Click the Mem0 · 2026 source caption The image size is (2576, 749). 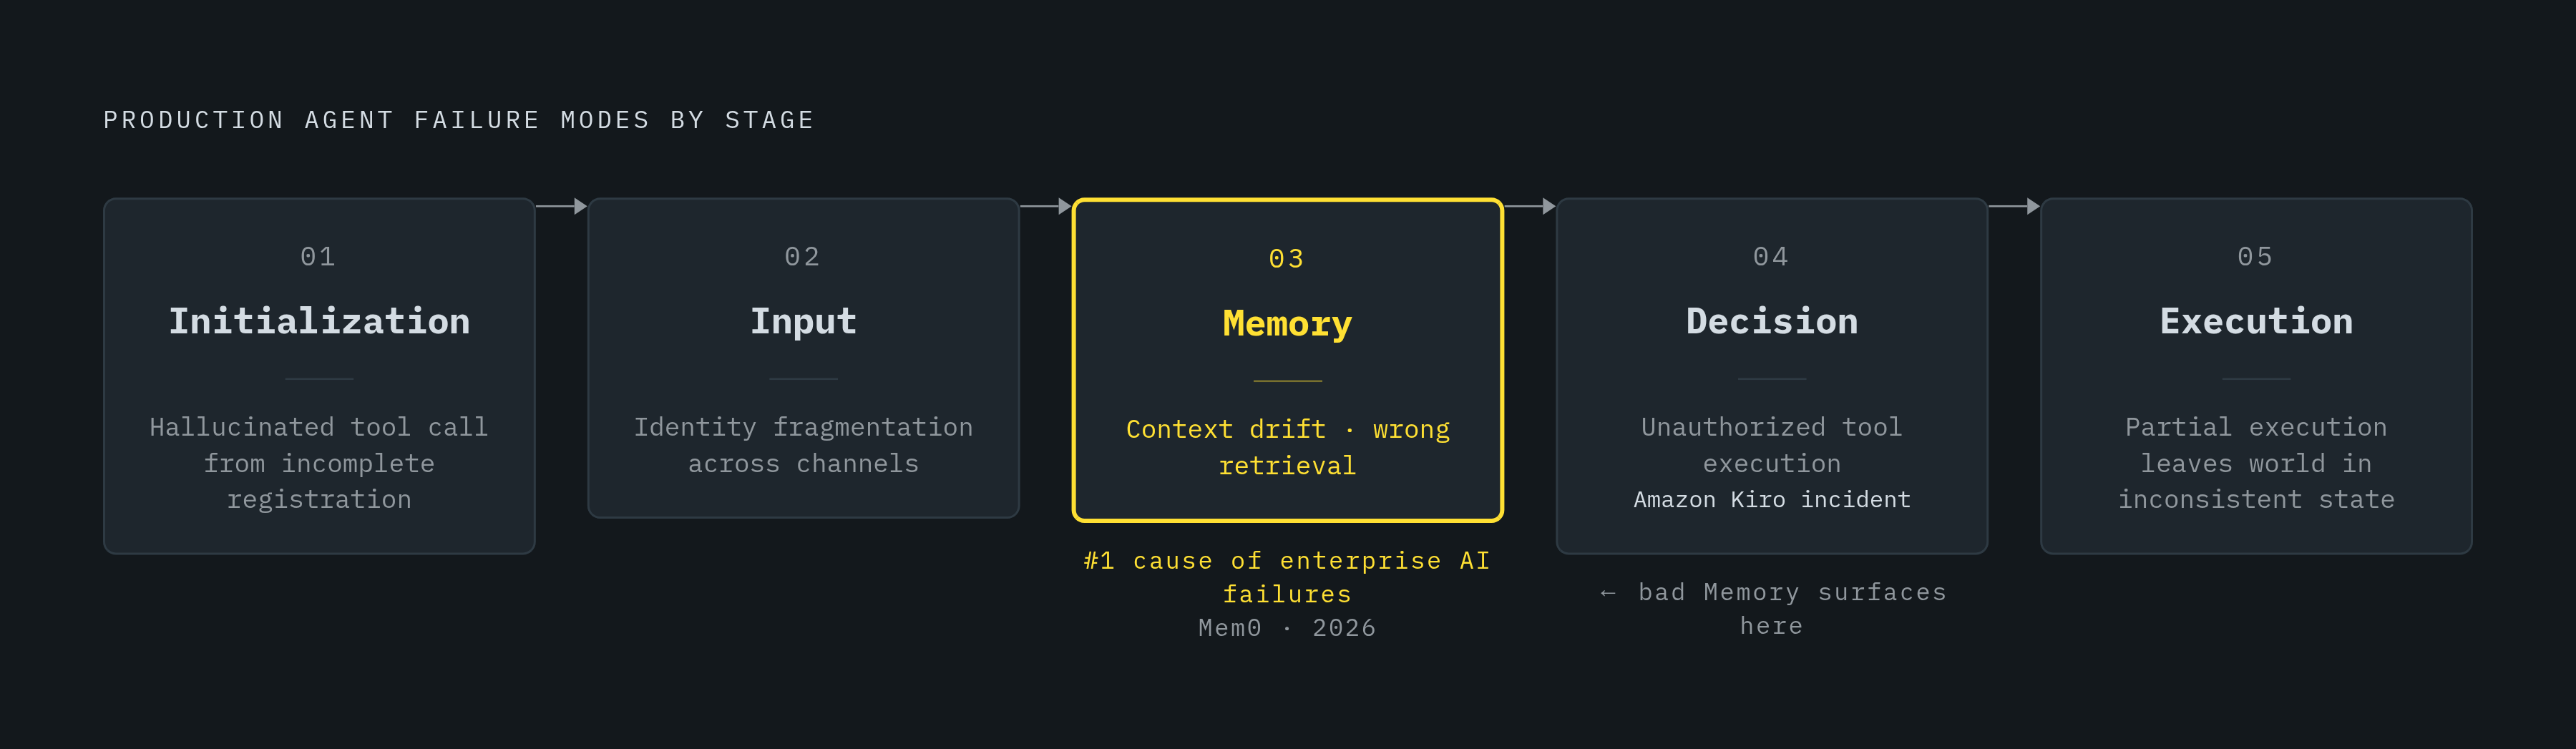click(x=1287, y=628)
